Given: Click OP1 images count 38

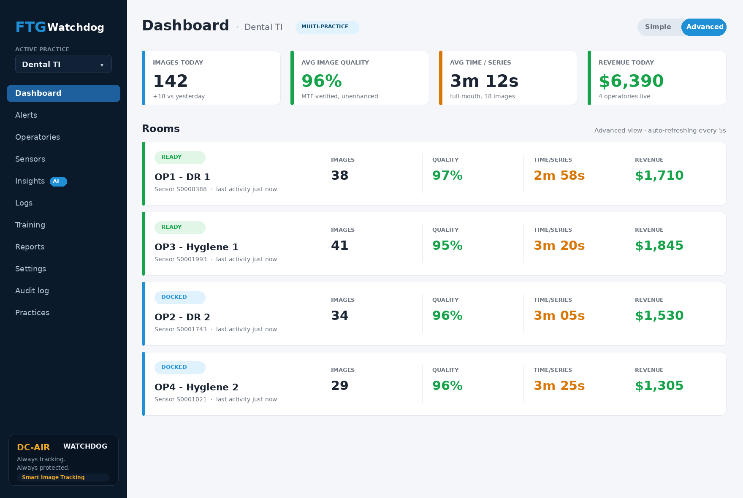Looking at the screenshot, I should click(x=340, y=176).
